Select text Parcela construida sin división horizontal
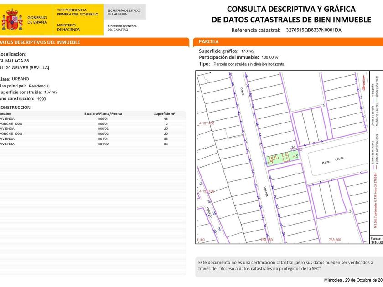The image size is (383, 287). coord(249,64)
